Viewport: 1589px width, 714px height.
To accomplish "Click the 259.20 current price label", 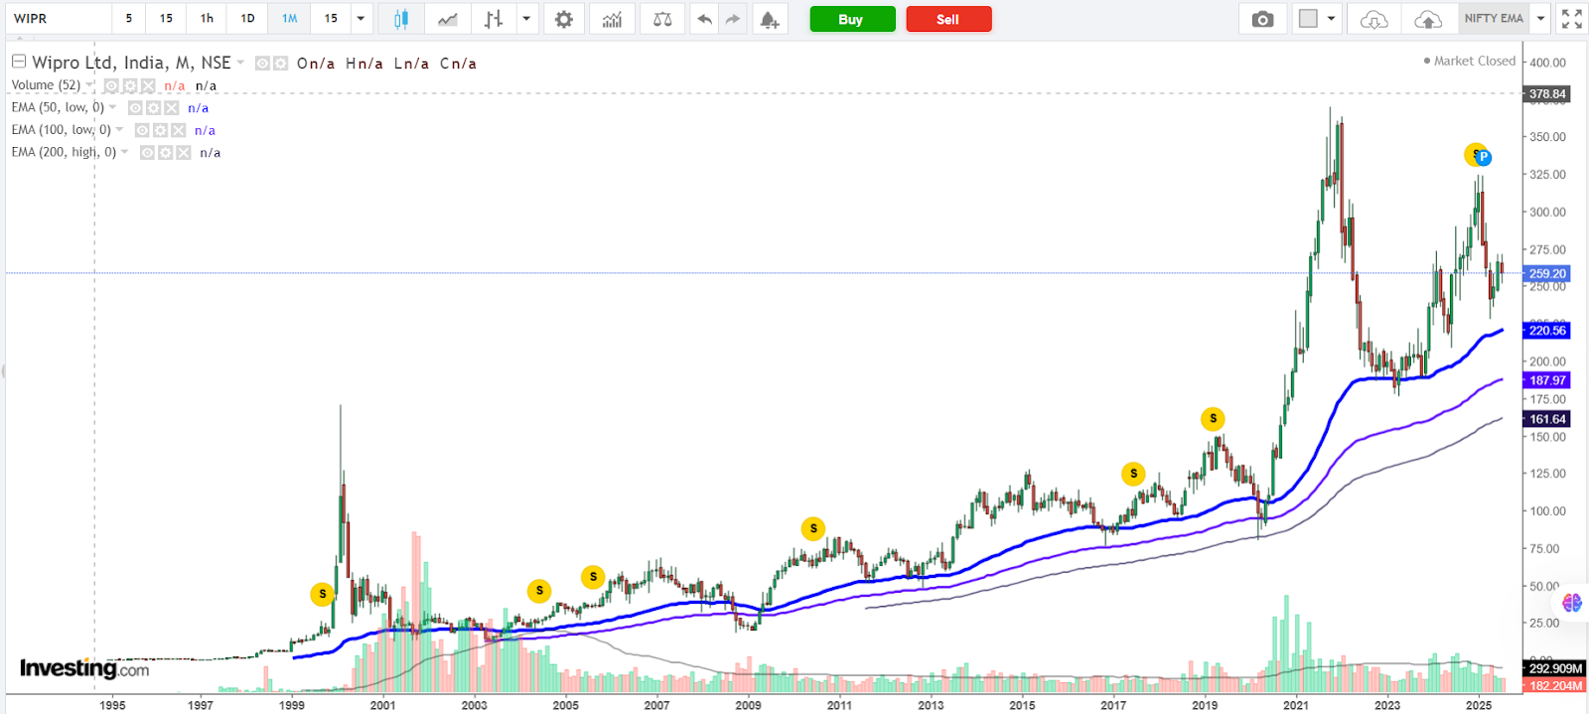I will tap(1546, 273).
